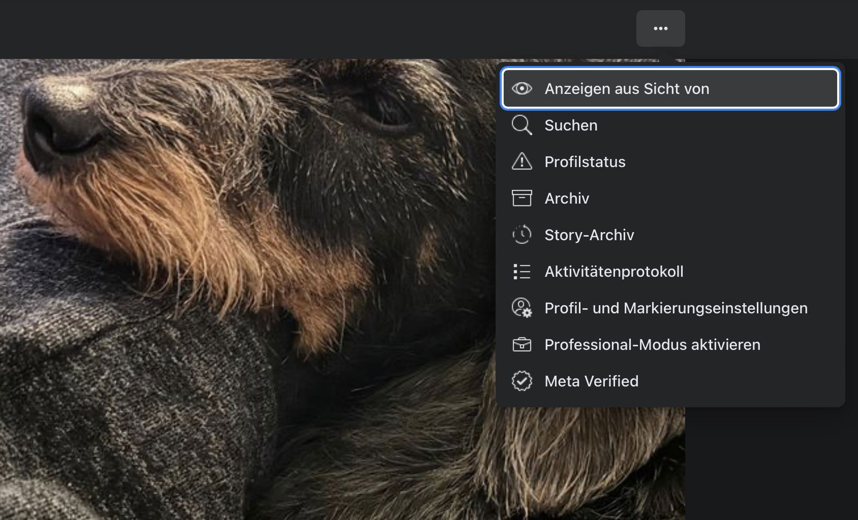Go to "Story-Archiv" label
Screen dimensions: 858x520
tap(589, 235)
